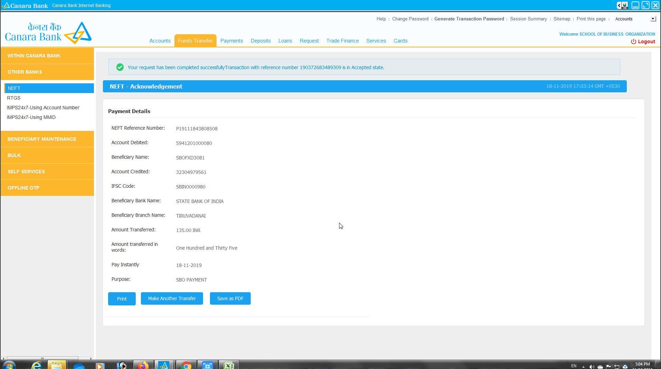Click the blue cloud upload tray icon

click(x=625, y=367)
